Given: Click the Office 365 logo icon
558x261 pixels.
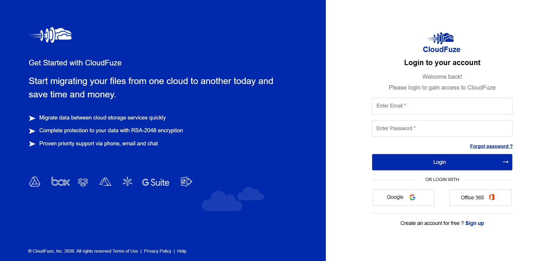Looking at the screenshot, I should 492,197.
